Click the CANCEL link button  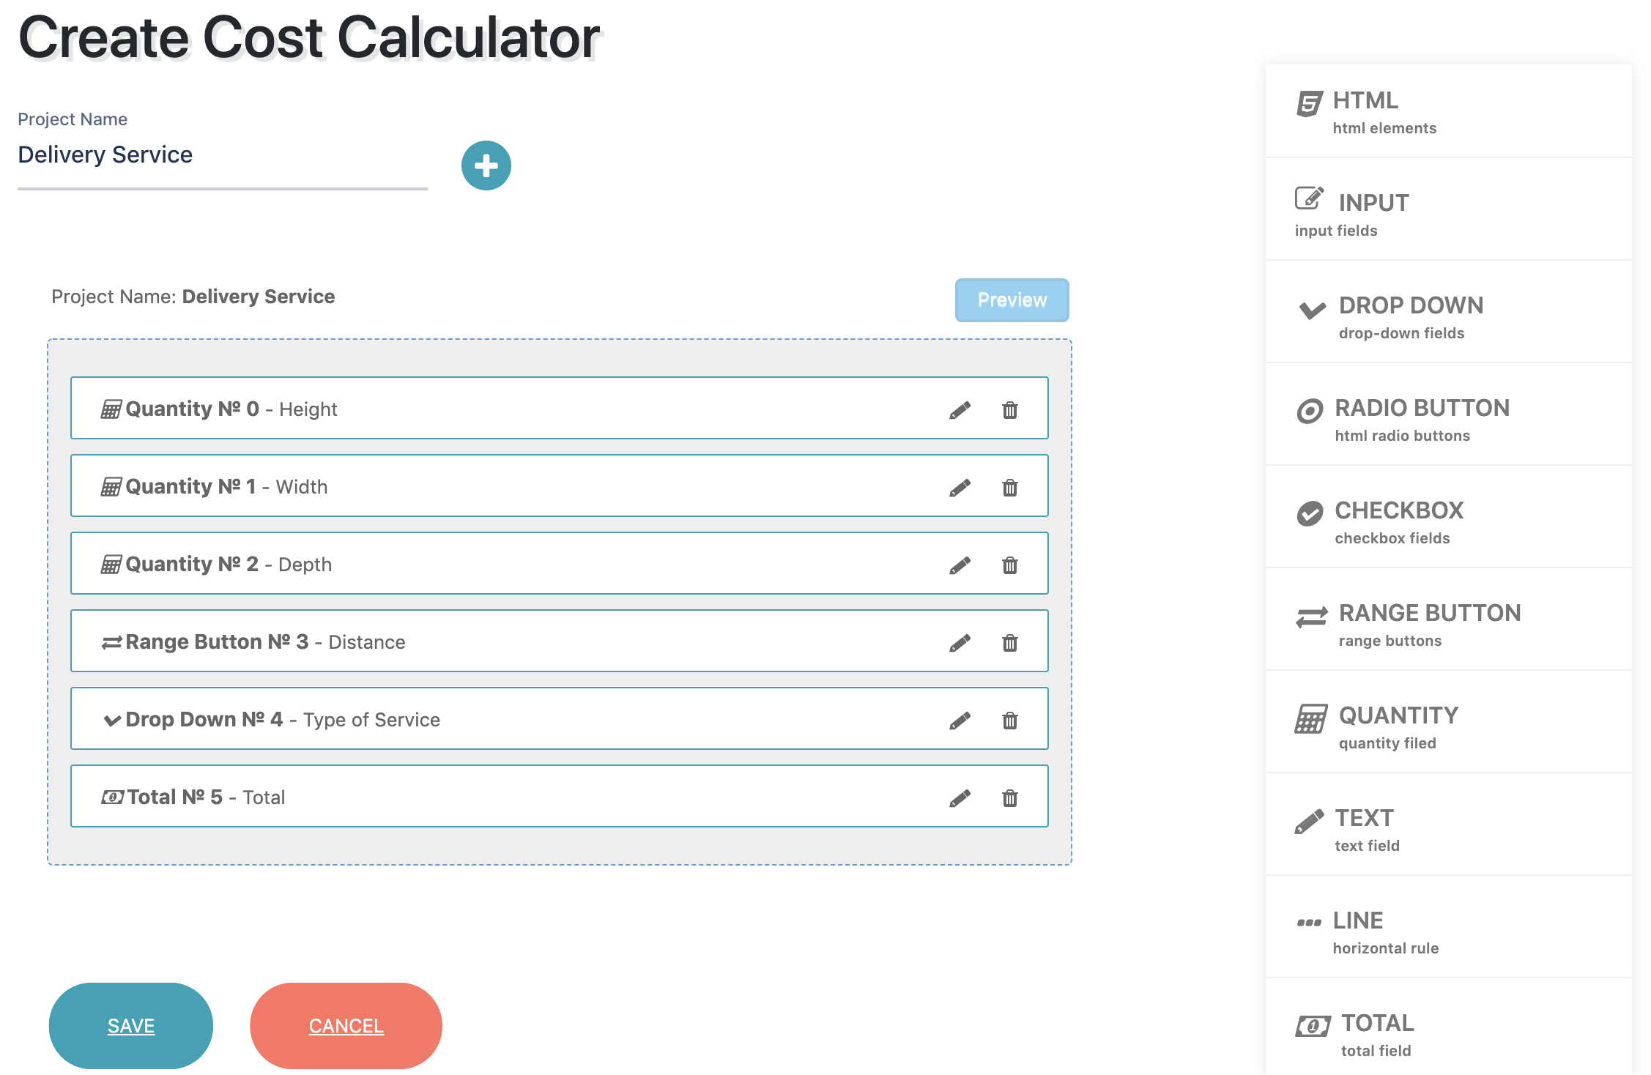coord(346,1026)
